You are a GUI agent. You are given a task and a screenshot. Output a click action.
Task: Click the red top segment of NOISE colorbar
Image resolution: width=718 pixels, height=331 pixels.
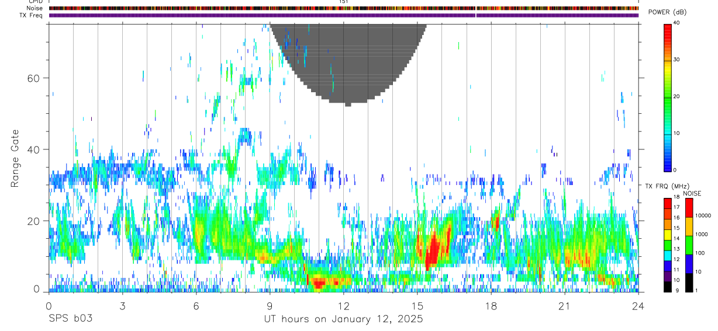(689, 208)
